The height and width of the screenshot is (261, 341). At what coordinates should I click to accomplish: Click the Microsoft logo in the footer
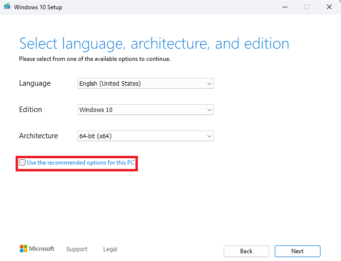coord(37,249)
